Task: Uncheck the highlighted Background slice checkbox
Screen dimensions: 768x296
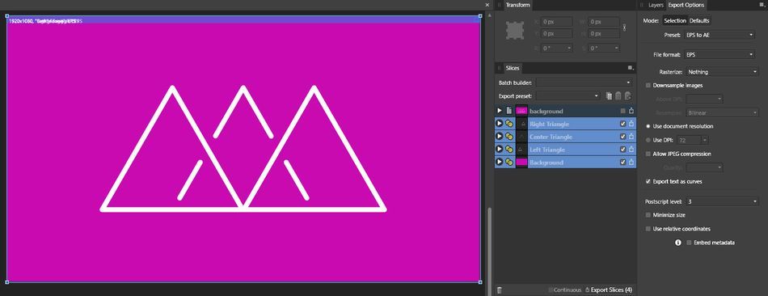Action: tap(622, 163)
